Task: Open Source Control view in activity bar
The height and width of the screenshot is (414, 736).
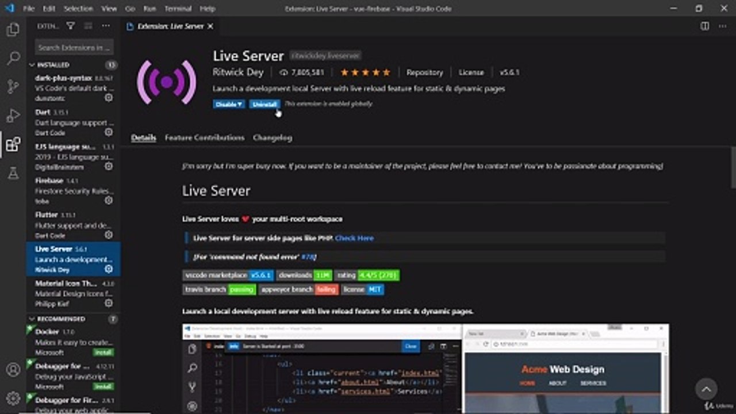Action: tap(13, 87)
